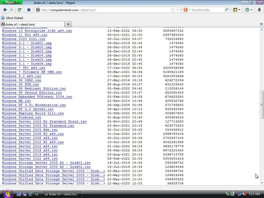Open Windows 2000 5in1.iso link

tap(23, 39)
